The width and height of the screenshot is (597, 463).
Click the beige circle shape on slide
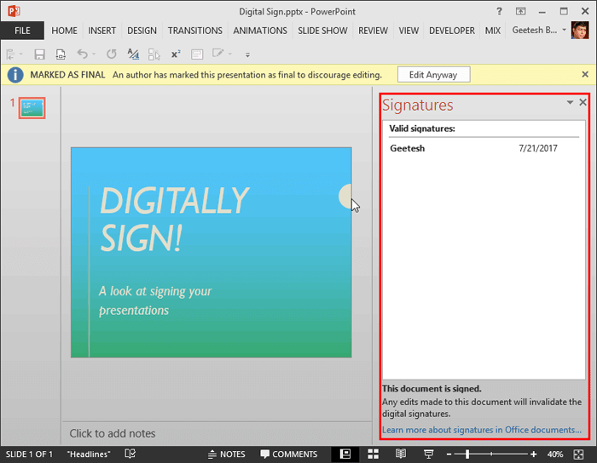pyautogui.click(x=345, y=197)
